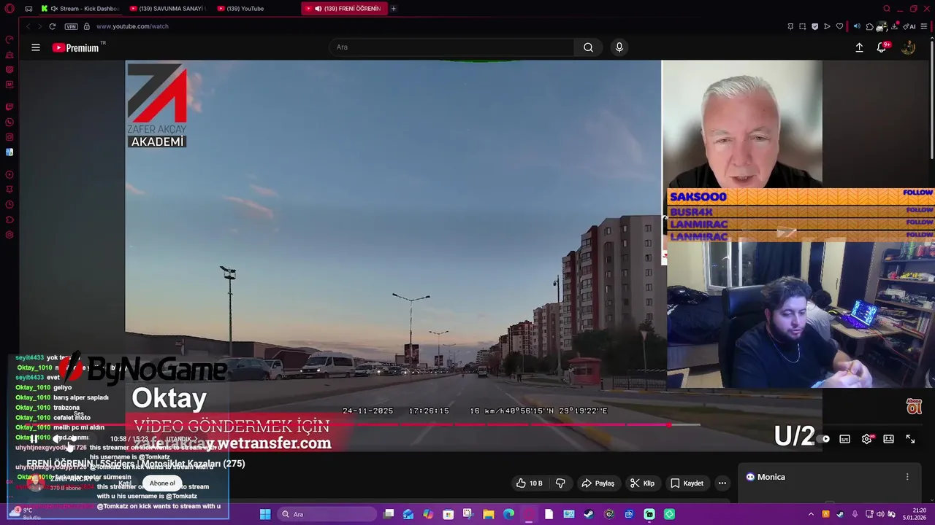Viewport: 935px width, 525px height.
Task: Select the FRENİ ÖĞRENİN active tab
Action: click(x=344, y=9)
